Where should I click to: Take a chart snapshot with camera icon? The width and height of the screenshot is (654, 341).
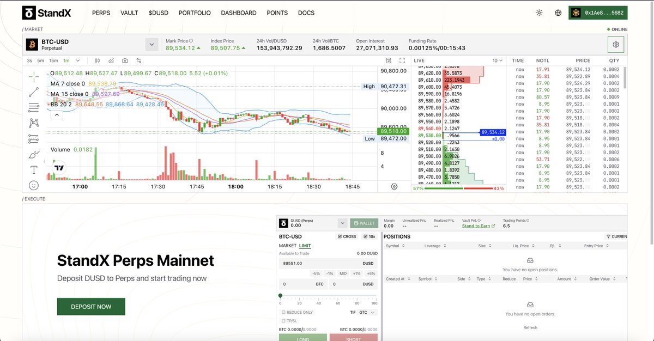tap(125, 60)
